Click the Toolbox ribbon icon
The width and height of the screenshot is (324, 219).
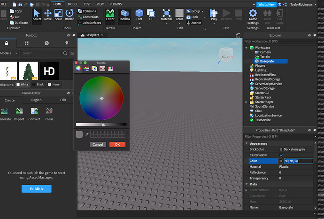point(125,15)
